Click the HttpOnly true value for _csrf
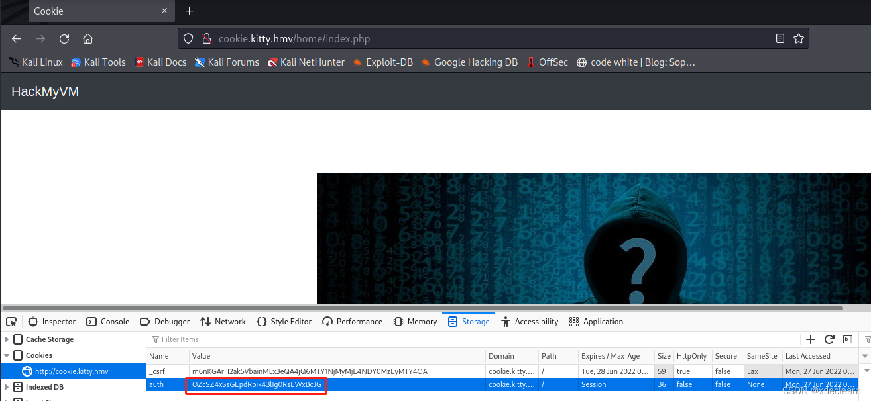The image size is (871, 401). (x=692, y=371)
